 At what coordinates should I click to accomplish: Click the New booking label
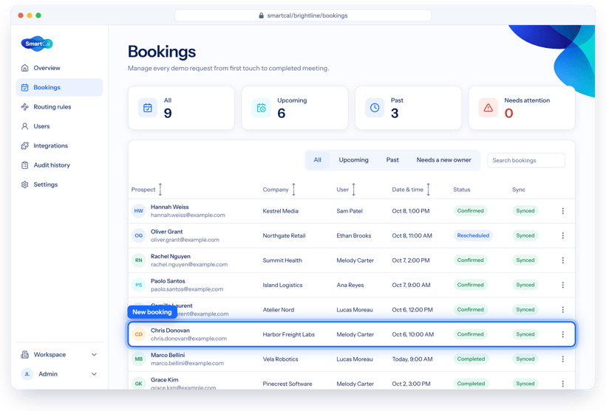[152, 312]
